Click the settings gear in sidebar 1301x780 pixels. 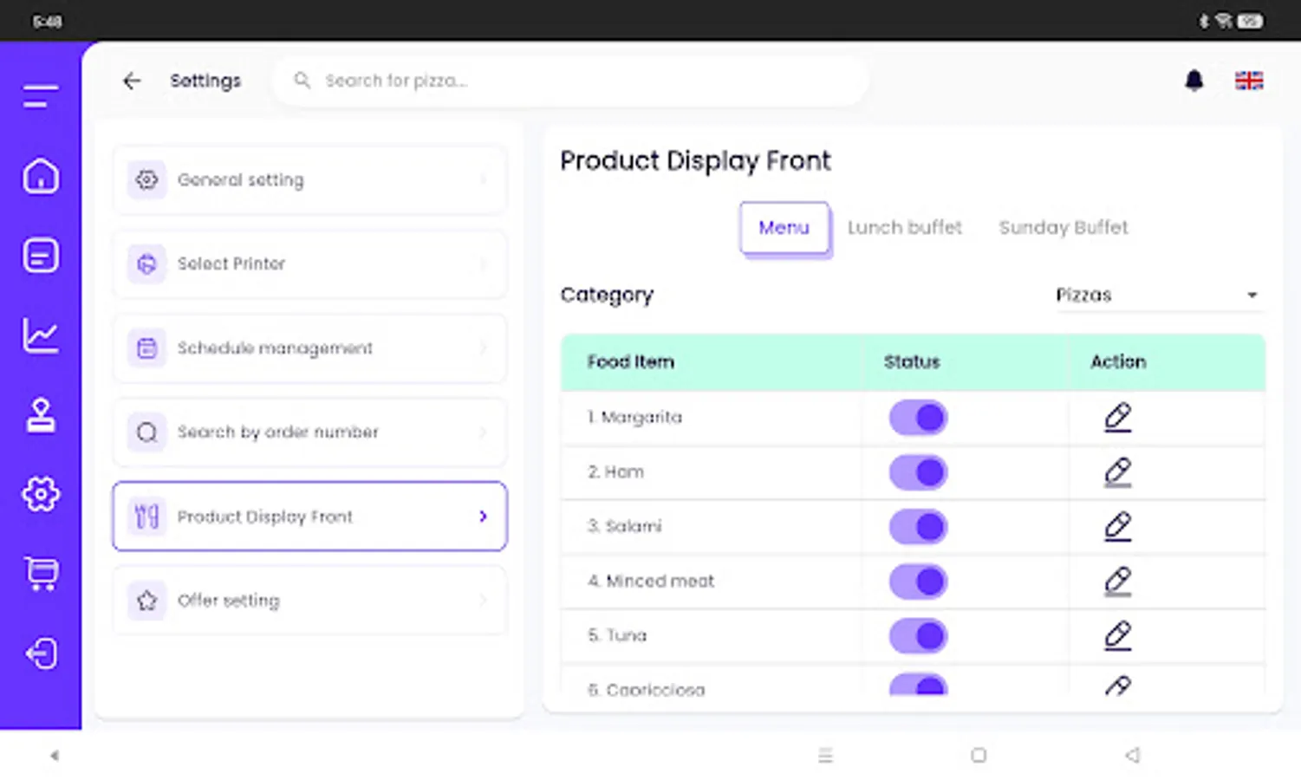click(x=41, y=495)
